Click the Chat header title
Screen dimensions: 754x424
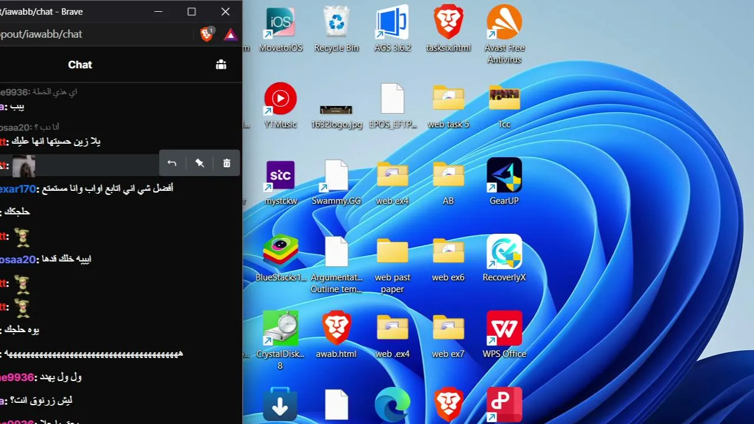pos(80,65)
